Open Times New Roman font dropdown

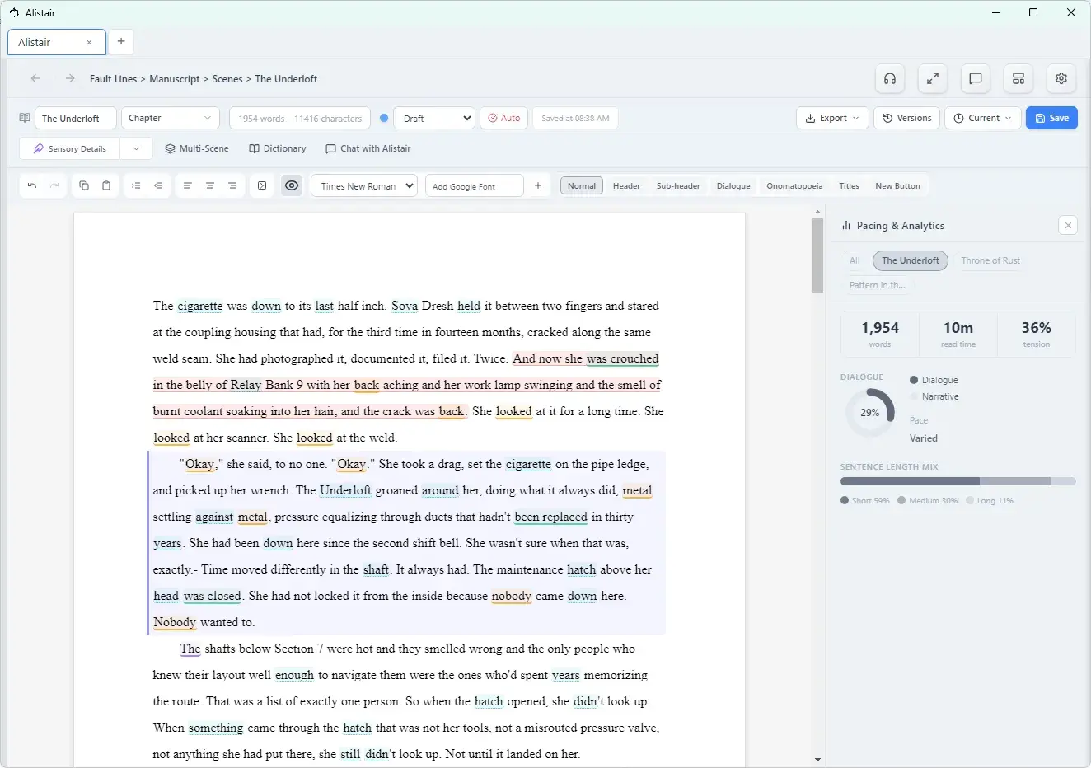tap(364, 185)
